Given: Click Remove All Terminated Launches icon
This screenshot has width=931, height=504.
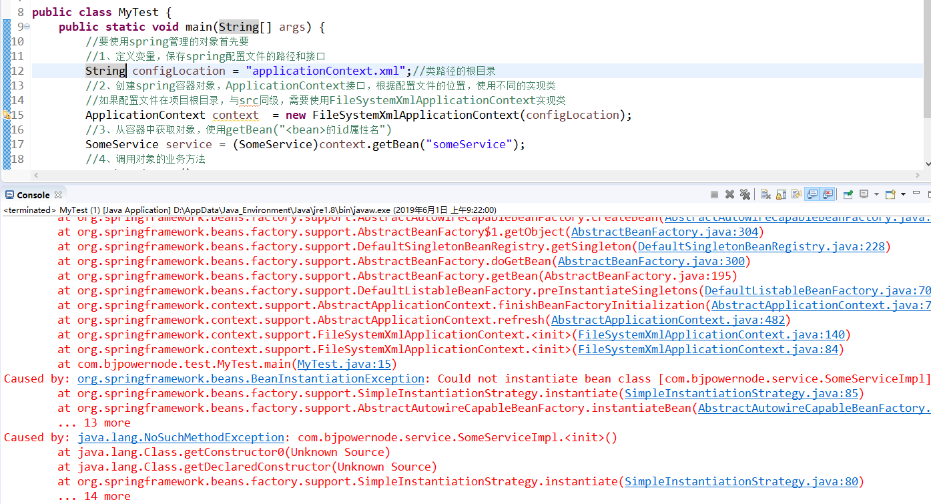Looking at the screenshot, I should click(745, 194).
